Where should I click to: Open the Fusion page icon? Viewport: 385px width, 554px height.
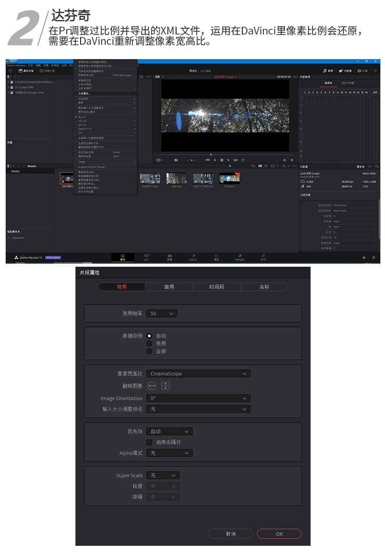pyautogui.click(x=193, y=257)
